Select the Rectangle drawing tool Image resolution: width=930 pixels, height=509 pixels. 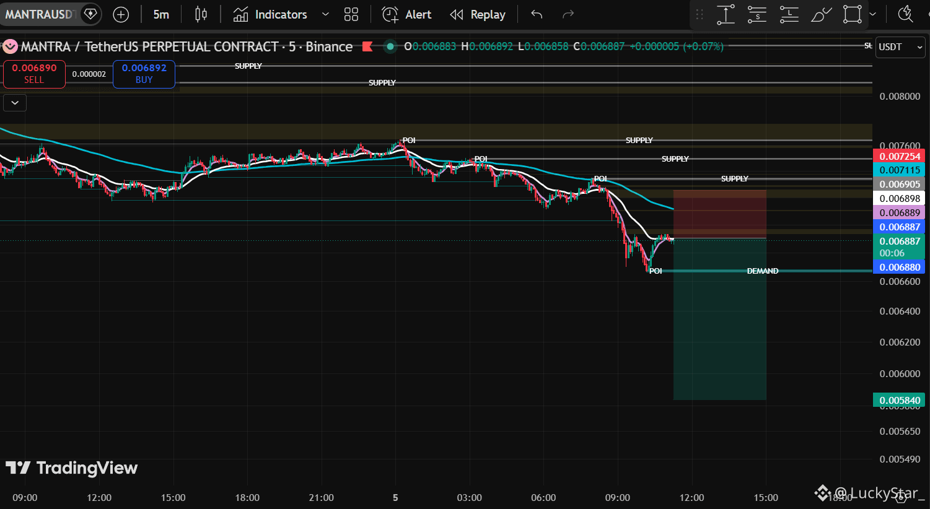tap(853, 14)
